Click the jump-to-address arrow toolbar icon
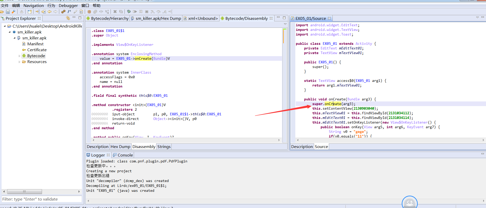Screen dimensions: 486x208 tap(38, 12)
